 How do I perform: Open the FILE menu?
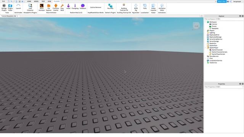coord(3,2)
